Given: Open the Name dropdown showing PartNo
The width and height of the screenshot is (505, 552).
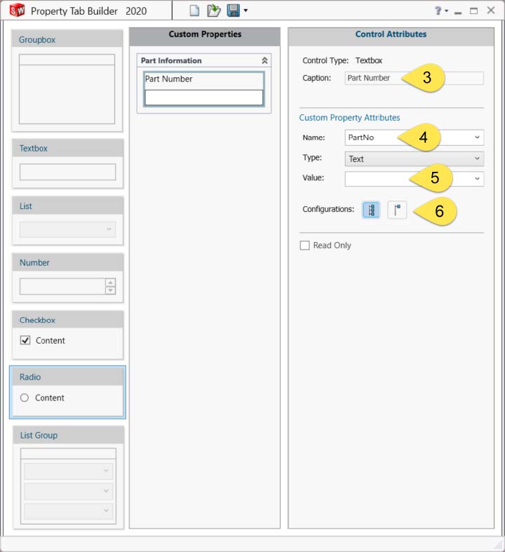Looking at the screenshot, I should (478, 137).
